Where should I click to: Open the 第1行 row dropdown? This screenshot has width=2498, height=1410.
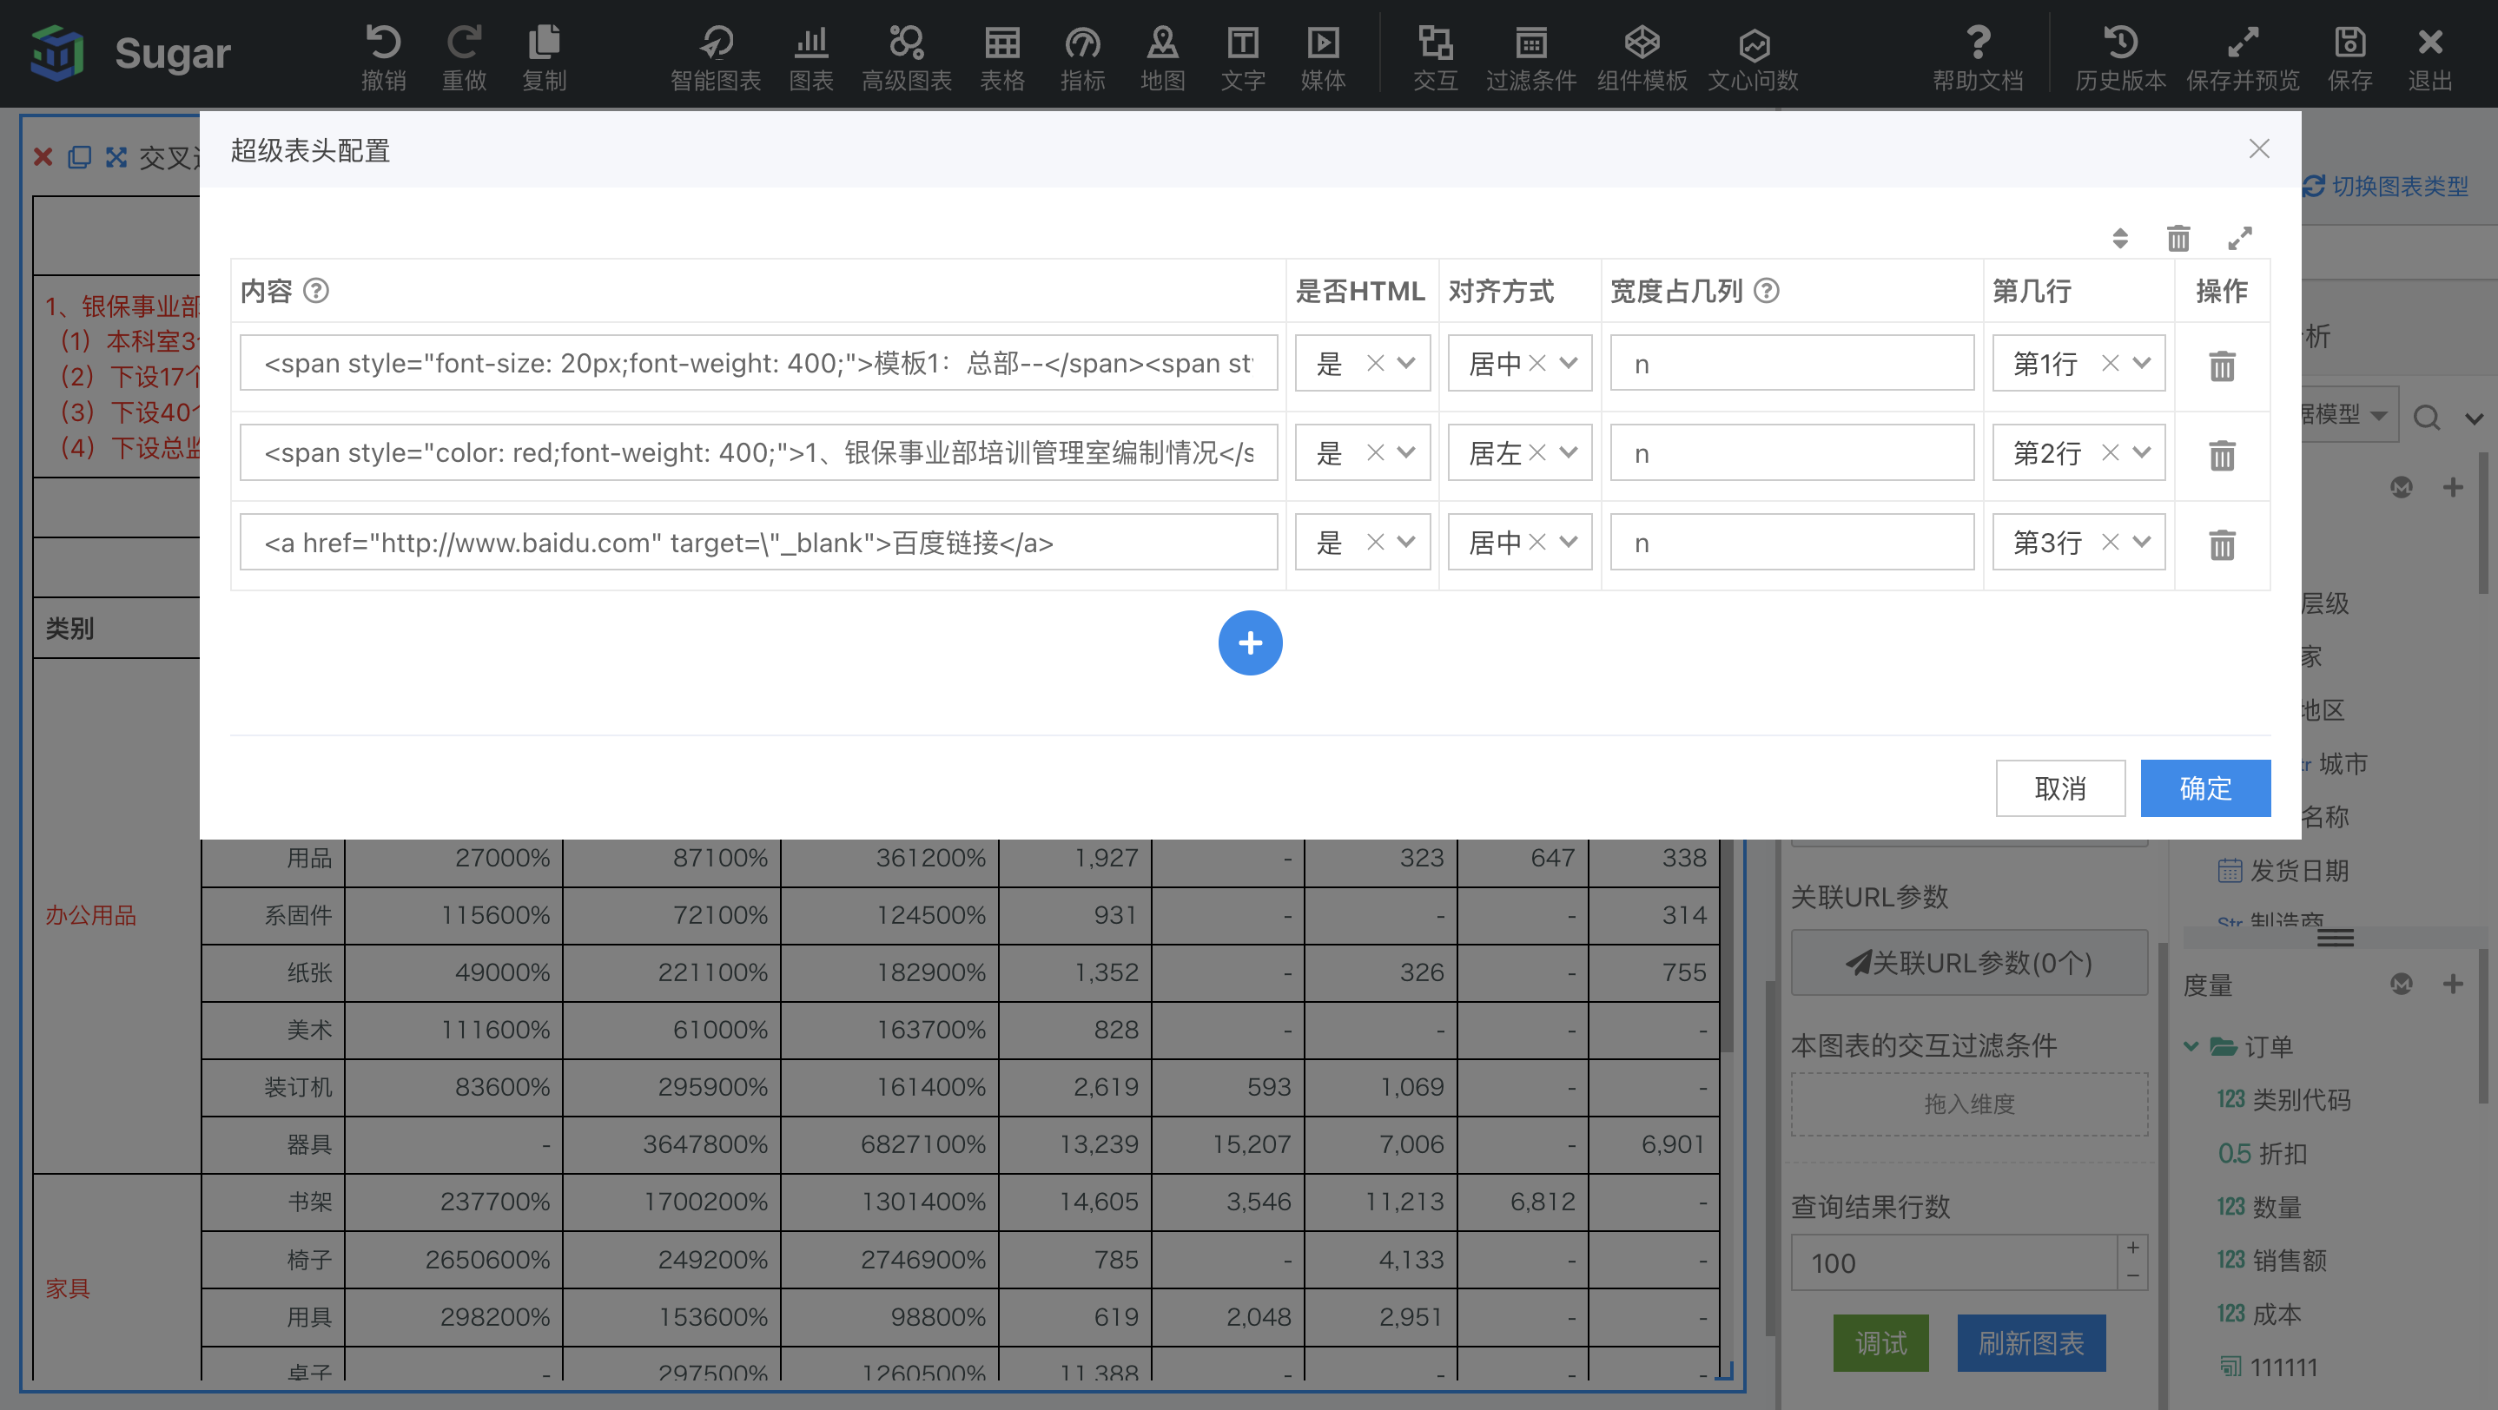click(2142, 362)
